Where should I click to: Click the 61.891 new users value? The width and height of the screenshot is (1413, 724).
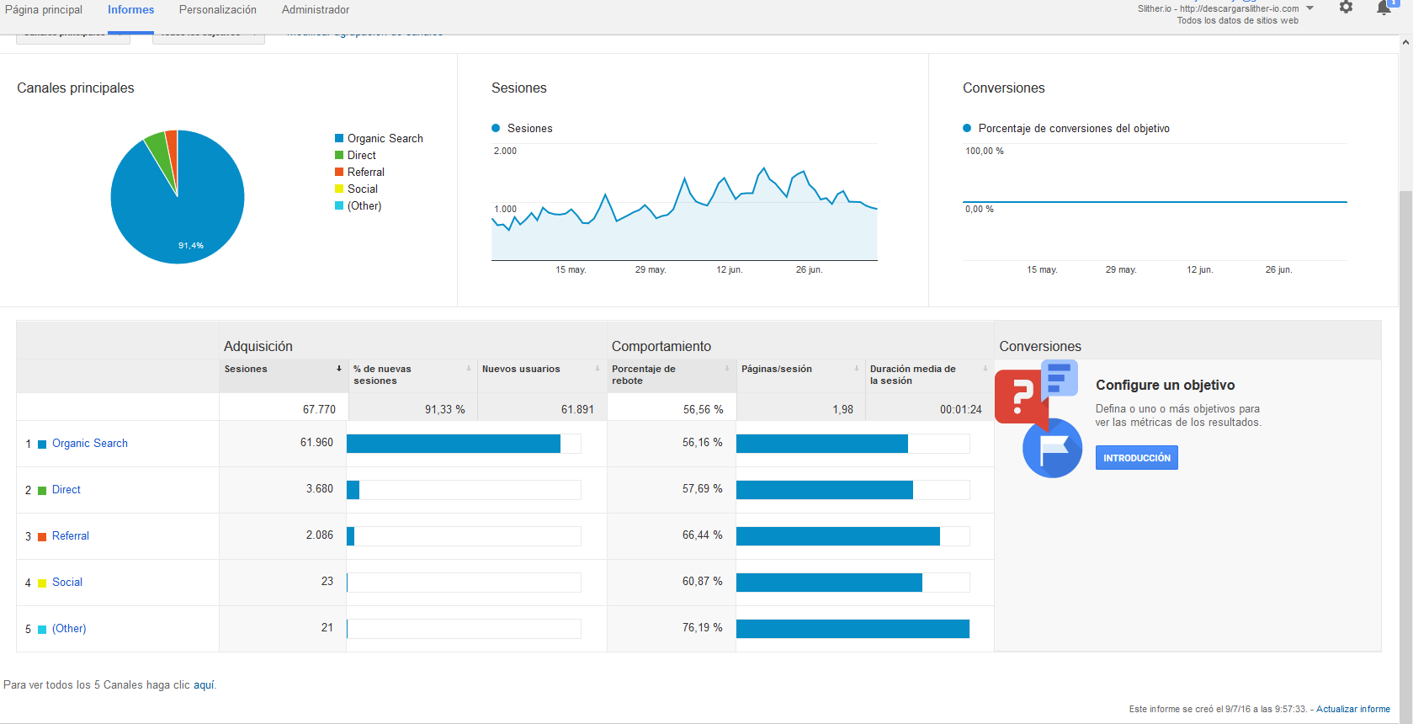click(577, 409)
